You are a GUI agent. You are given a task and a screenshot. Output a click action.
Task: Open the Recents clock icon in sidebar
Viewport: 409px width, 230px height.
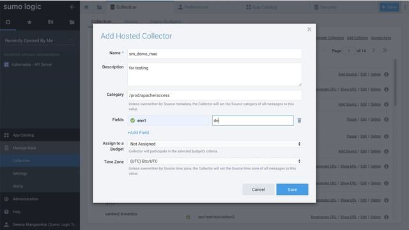8,22
